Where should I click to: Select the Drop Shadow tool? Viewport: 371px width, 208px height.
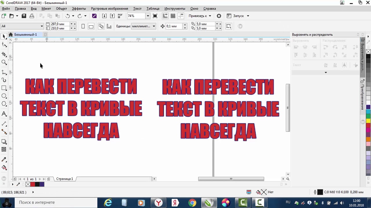[4, 142]
